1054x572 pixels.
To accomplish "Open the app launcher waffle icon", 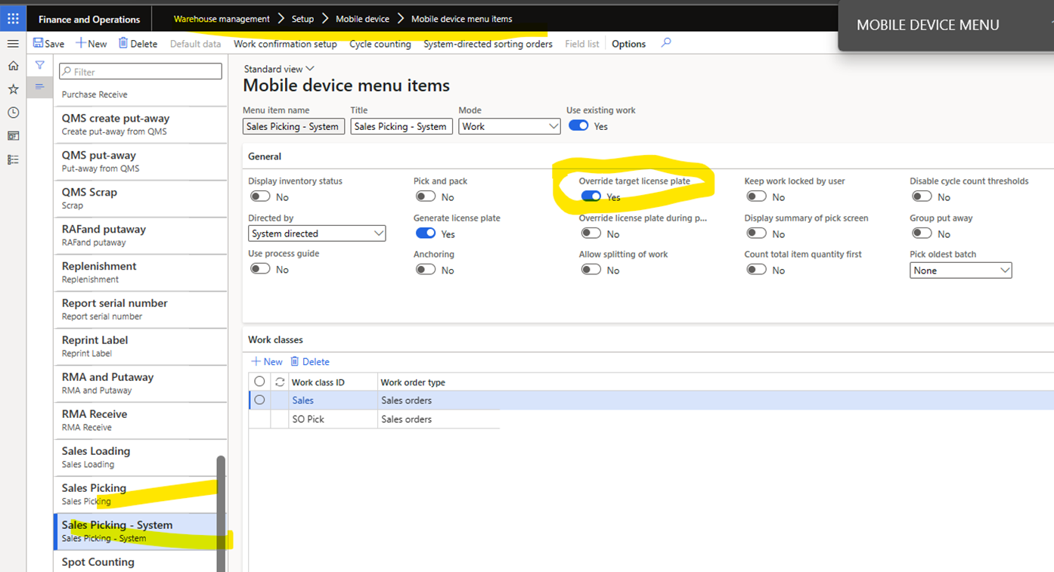I will coord(13,19).
